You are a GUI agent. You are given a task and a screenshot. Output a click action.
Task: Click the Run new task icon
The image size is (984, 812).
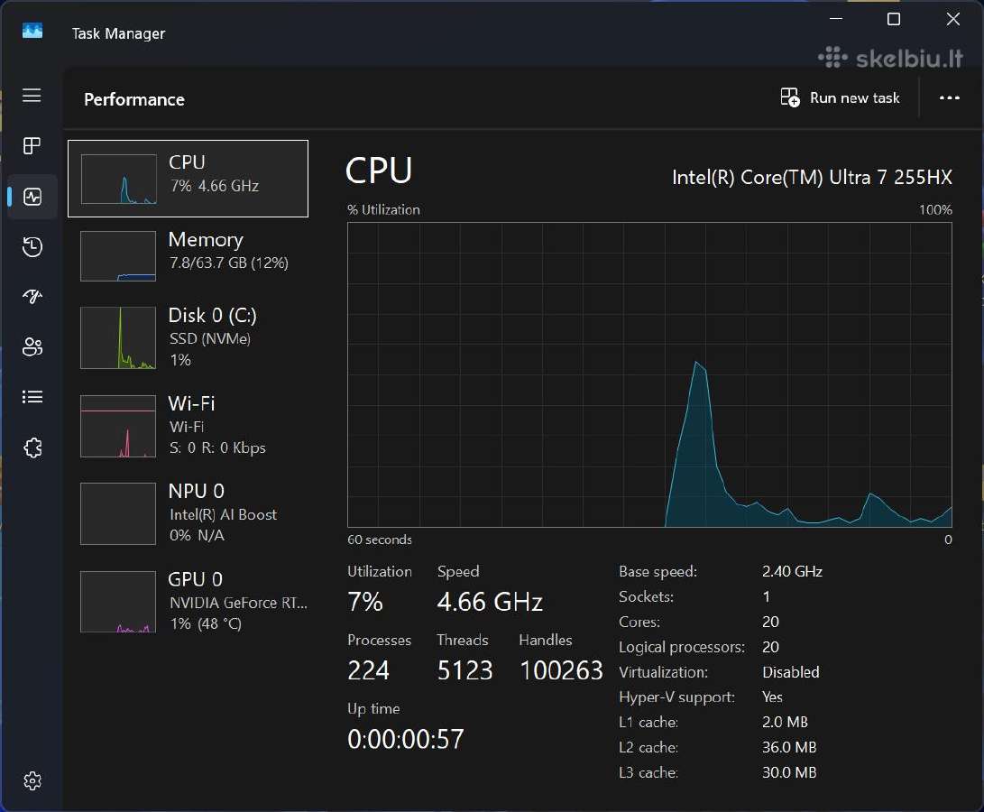coord(789,98)
